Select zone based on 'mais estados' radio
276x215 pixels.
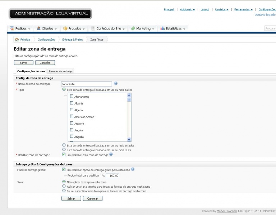(64, 145)
